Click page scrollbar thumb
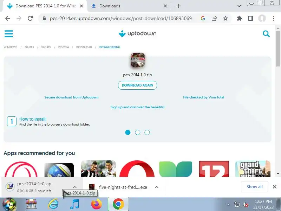This screenshot has height=211, width=281. [278, 49]
